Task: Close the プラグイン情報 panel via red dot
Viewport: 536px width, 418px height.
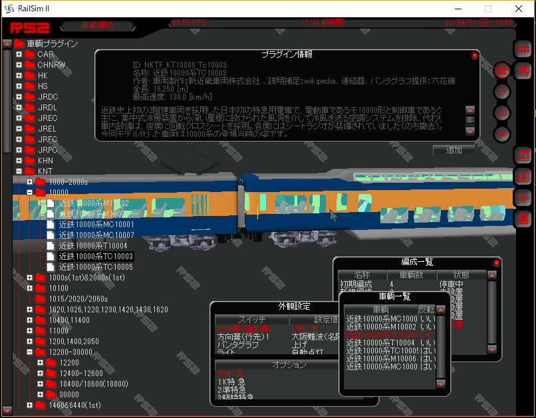Action: click(474, 55)
